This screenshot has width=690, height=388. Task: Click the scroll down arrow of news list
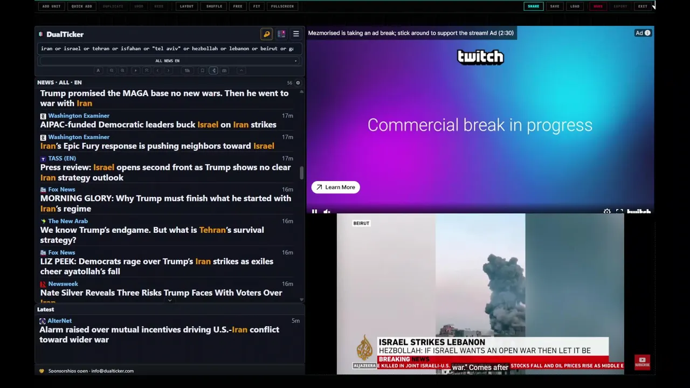click(x=301, y=299)
